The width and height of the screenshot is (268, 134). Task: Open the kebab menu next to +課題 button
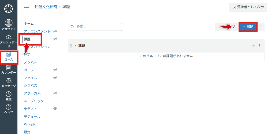click(261, 27)
